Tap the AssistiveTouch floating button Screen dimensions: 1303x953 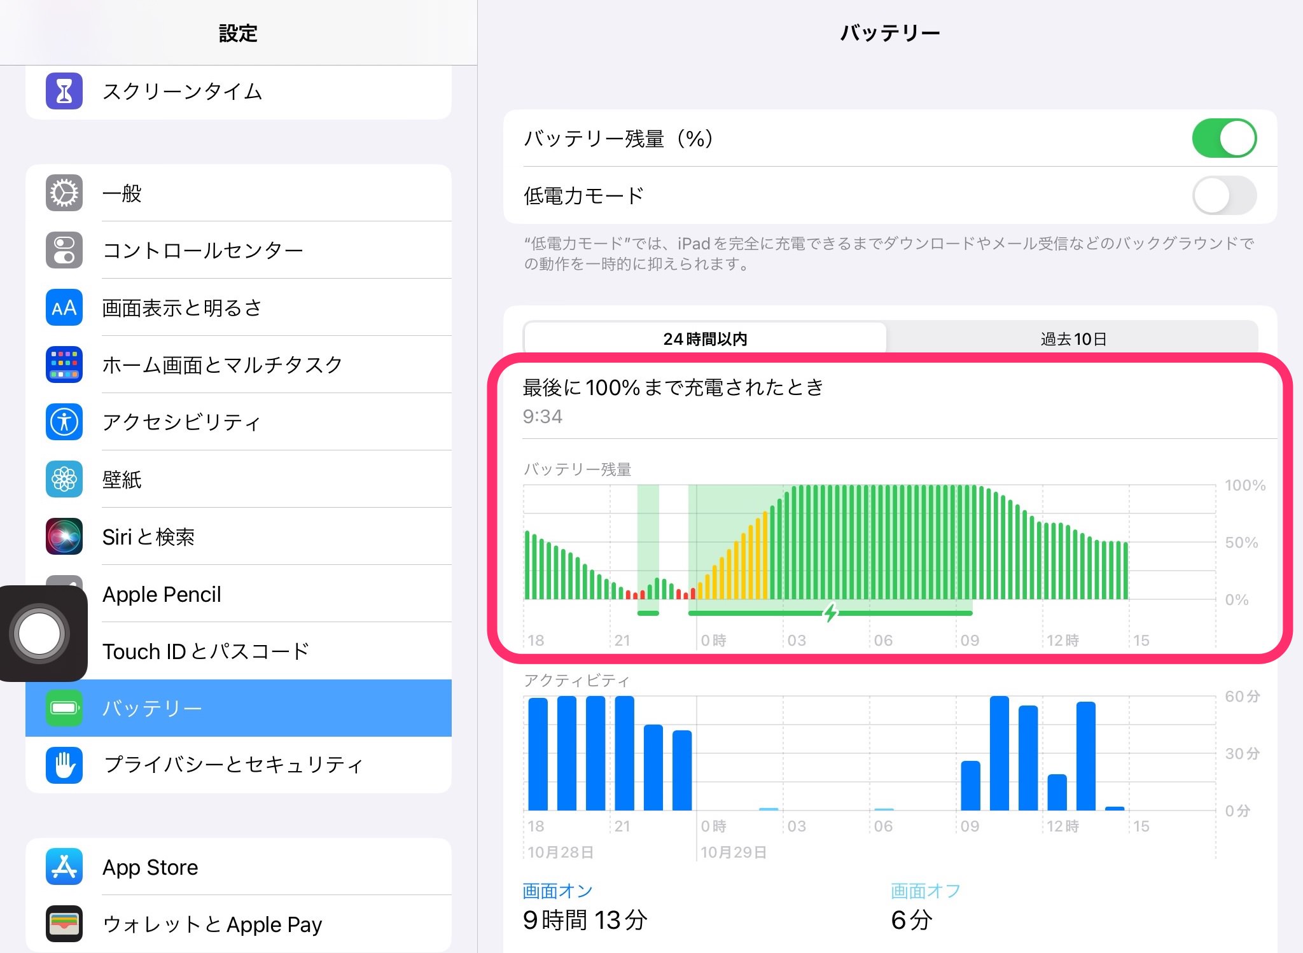click(x=39, y=633)
